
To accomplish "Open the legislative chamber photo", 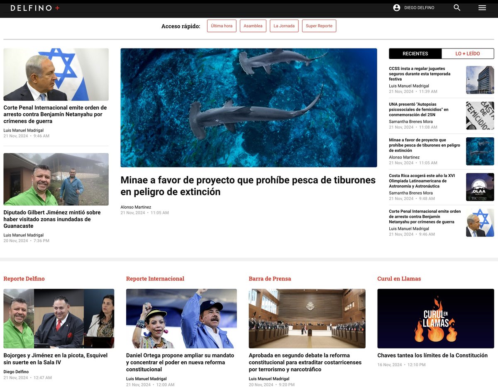I will 307,319.
